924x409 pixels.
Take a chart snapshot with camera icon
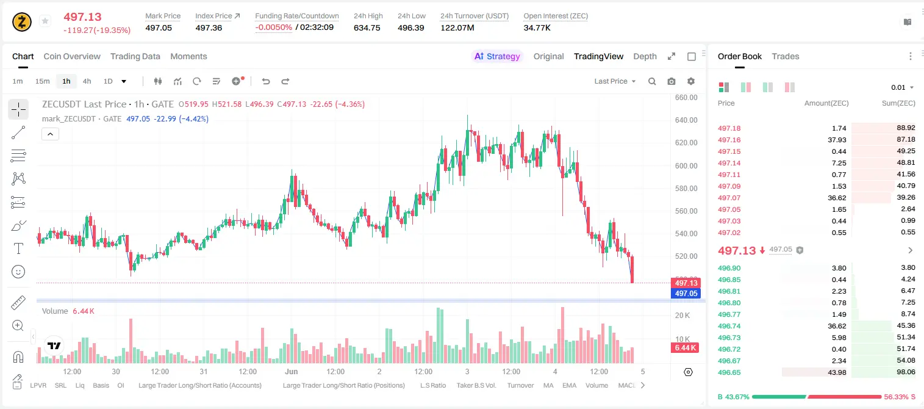(x=672, y=81)
